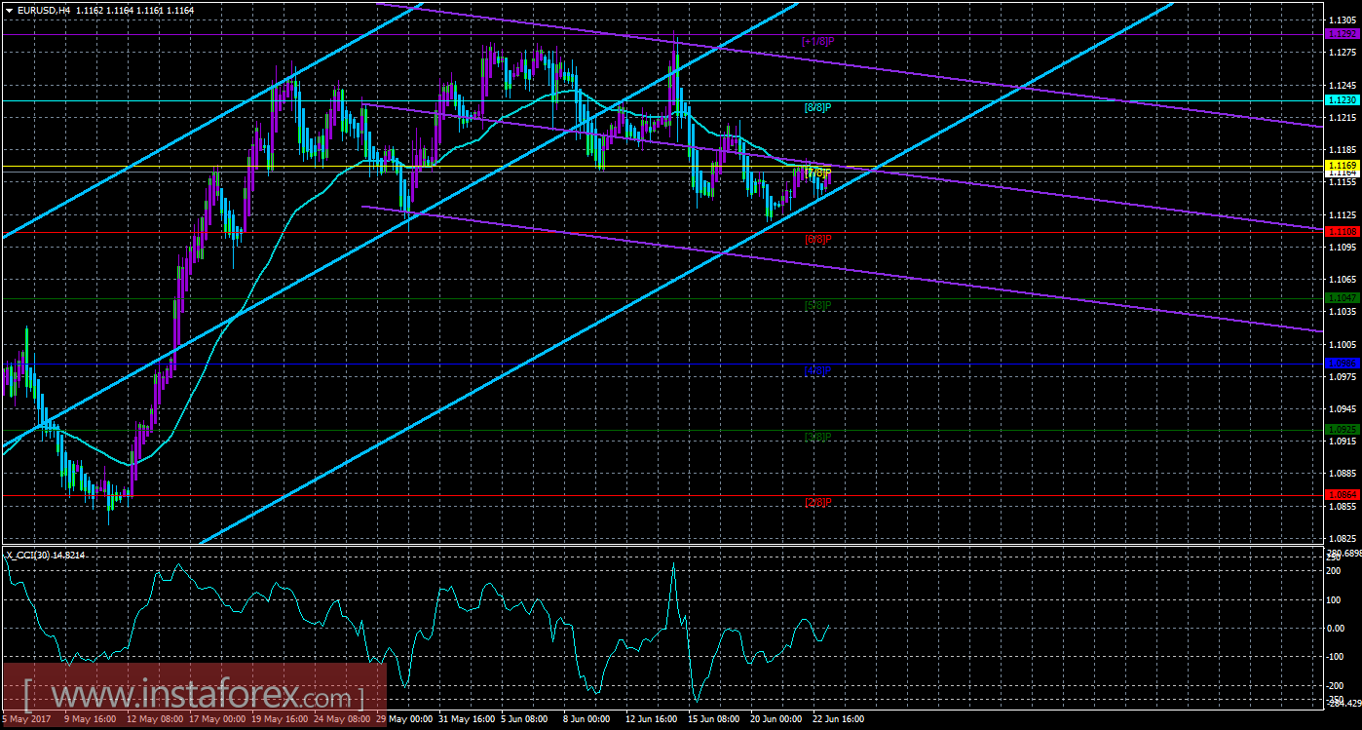Screen dimensions: 1362x730
Task: Click the 12 Jun 16:00 time label
Action: pos(651,718)
